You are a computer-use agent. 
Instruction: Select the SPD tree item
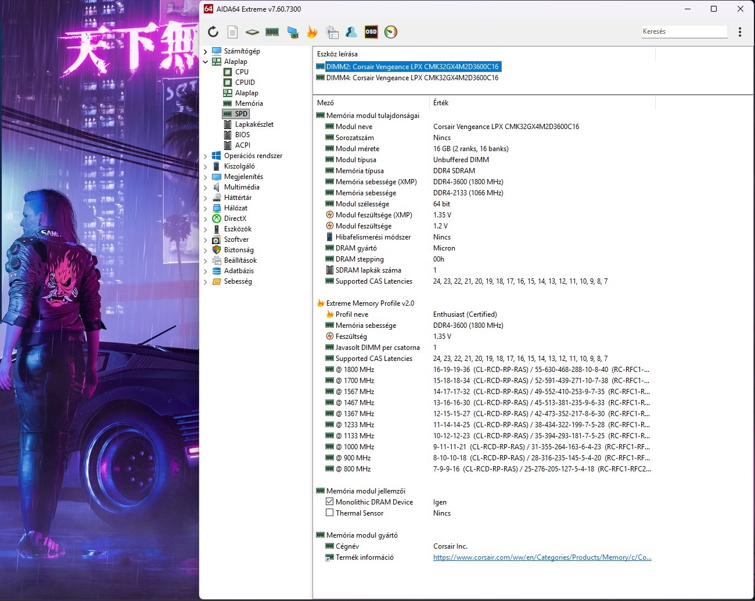click(236, 114)
